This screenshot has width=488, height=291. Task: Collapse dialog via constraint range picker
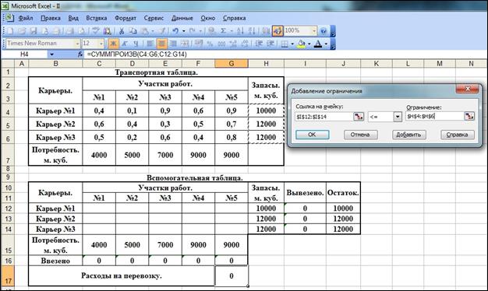point(469,117)
